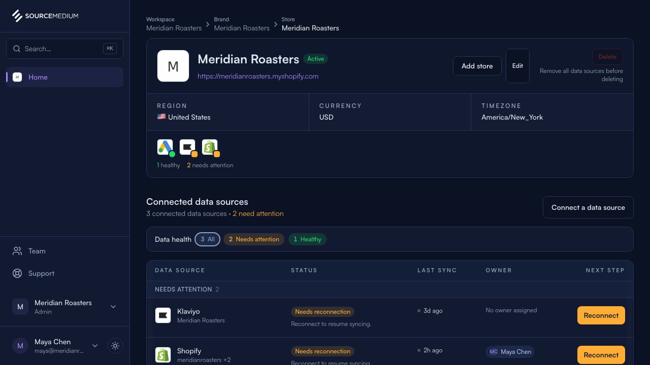
Task: Expand the Meridian Roasters workspace switcher chevron
Action: point(113,307)
